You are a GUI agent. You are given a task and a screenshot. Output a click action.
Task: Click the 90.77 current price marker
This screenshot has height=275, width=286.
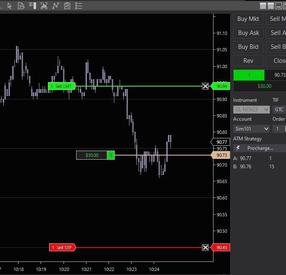(x=220, y=142)
